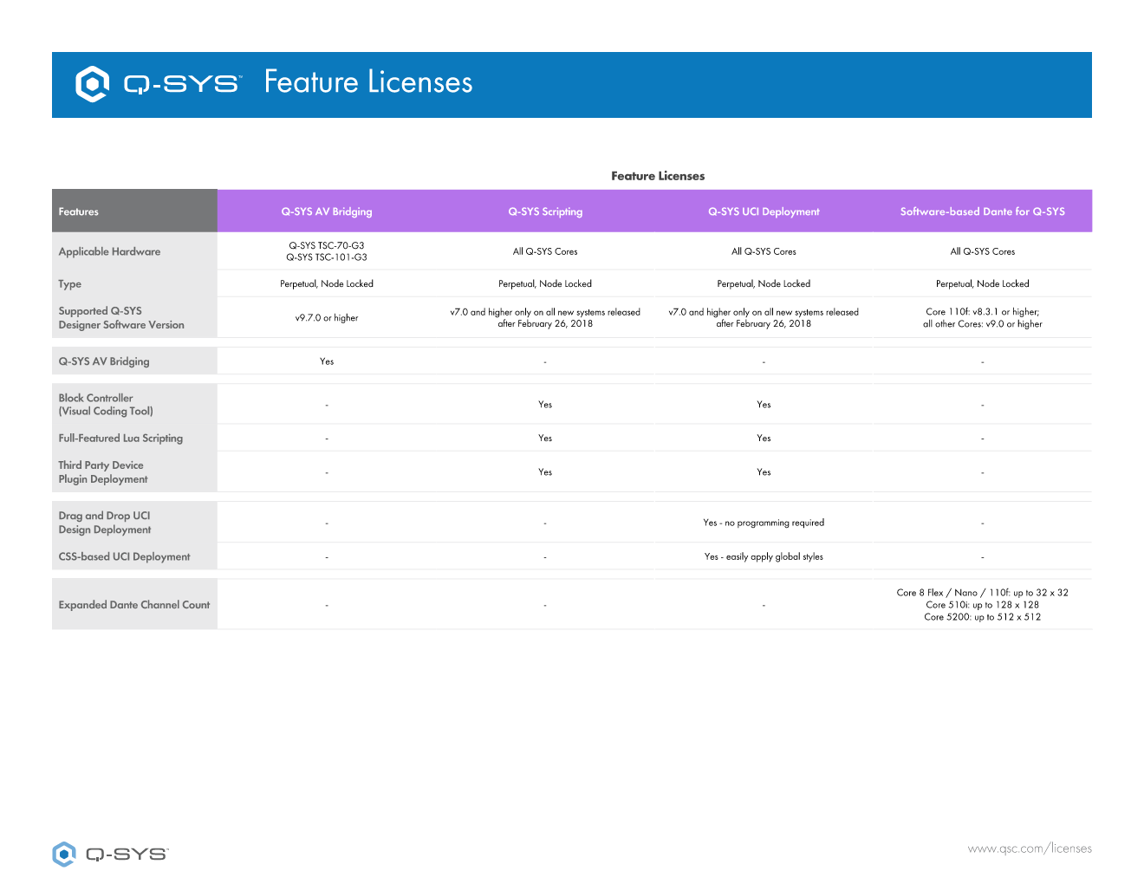Click Block Controller Yes under Scripting
Screen dimensions: 1144x884
coord(545,404)
